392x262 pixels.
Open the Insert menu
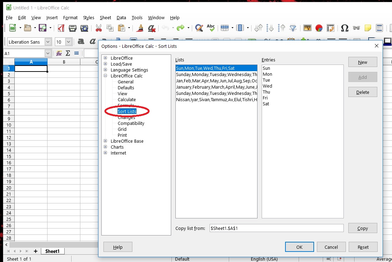click(52, 17)
